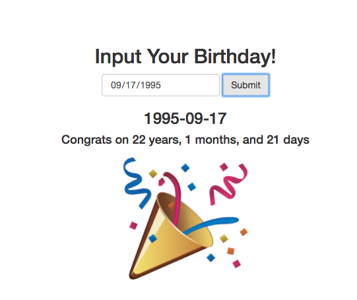Click the Input Your Birthday! heading
Viewport: 357px width, 300px height.
coord(185,57)
